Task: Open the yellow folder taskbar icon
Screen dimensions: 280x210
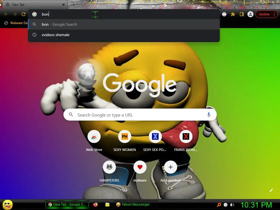Action: click(x=107, y=205)
